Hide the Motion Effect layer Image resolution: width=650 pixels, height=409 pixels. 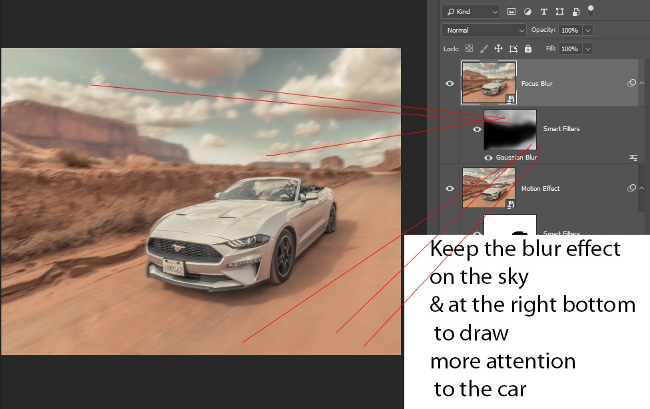coord(450,189)
